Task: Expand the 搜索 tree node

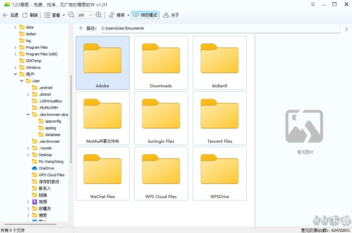Action: (x=28, y=215)
